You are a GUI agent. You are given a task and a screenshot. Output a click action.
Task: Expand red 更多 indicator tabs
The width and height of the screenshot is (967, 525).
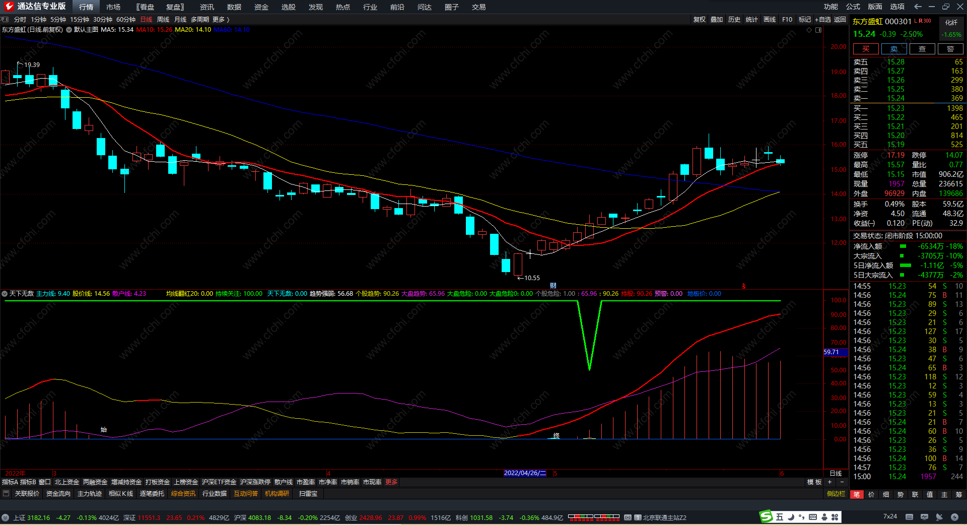(x=391, y=482)
